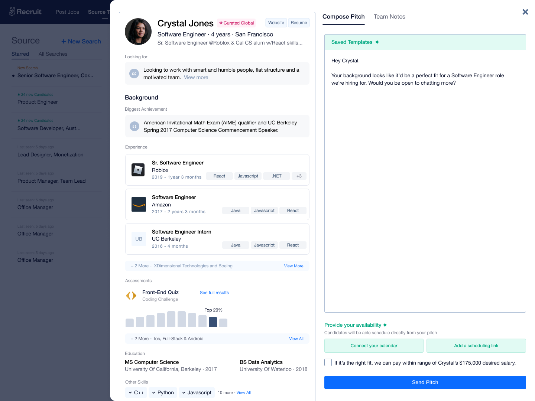Image resolution: width=535 pixels, height=401 pixels.
Task: Open See full results for Front-End Quiz
Action: (x=214, y=293)
